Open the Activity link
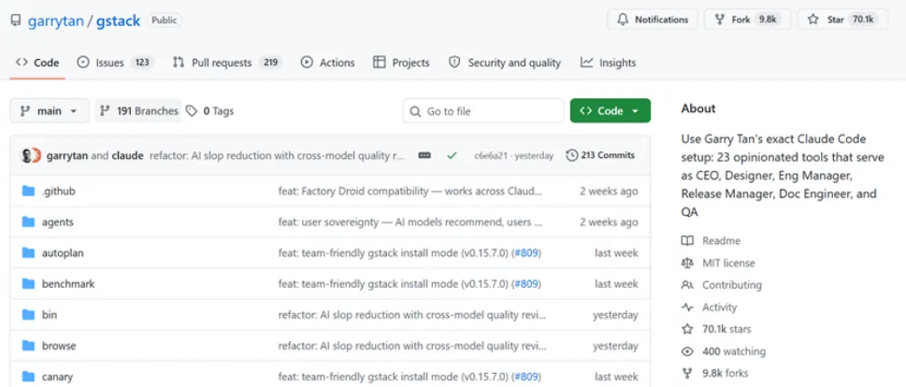This screenshot has height=387, width=906. pyautogui.click(x=719, y=308)
